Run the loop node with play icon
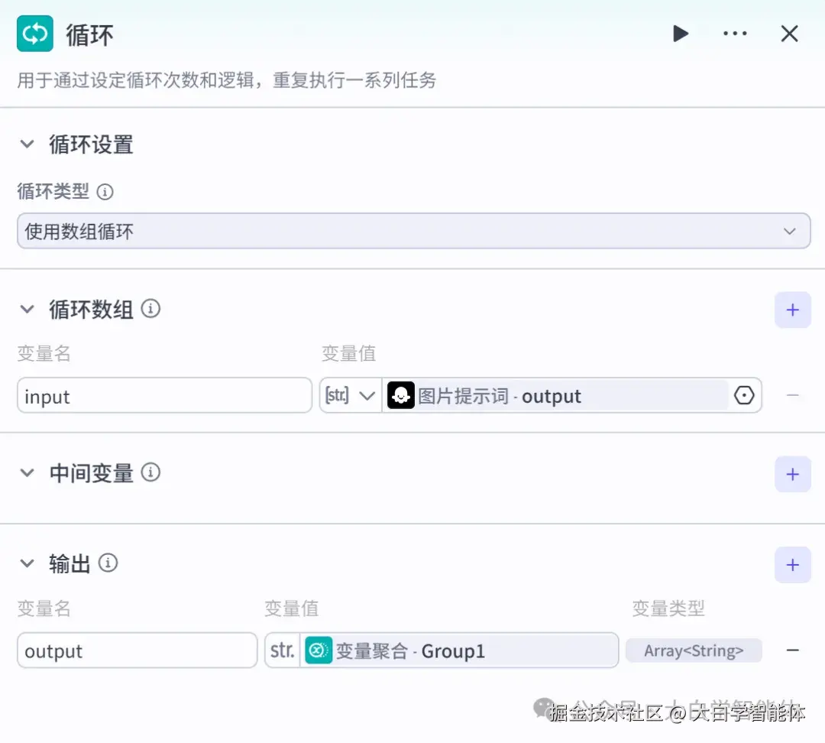825x743 pixels. [681, 34]
